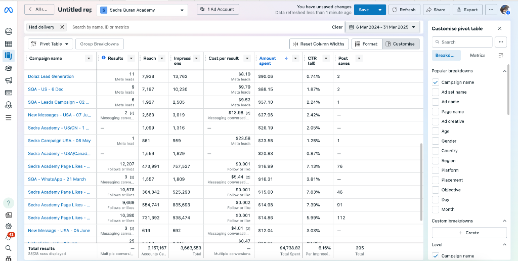Check the Ad set name breakdown
This screenshot has width=518, height=261.
(436, 92)
